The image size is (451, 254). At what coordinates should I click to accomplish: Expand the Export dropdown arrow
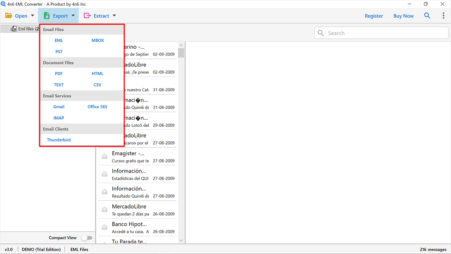pos(73,16)
